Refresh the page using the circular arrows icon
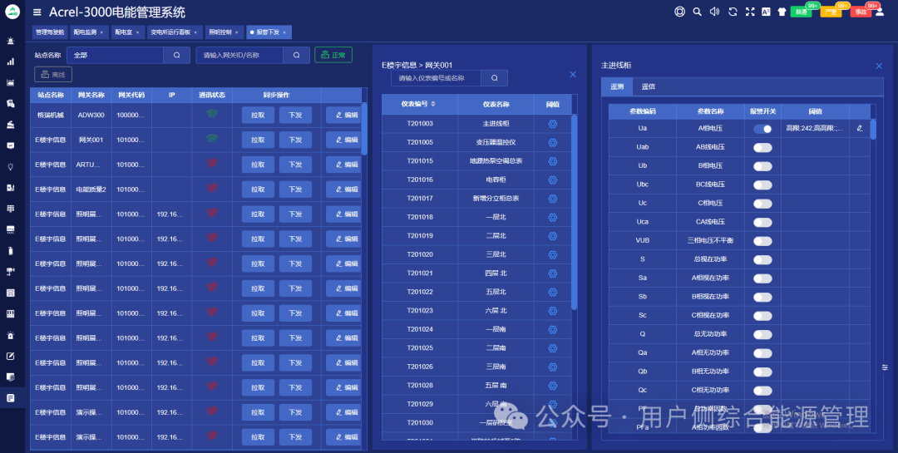This screenshot has height=453, width=898. 733,12
